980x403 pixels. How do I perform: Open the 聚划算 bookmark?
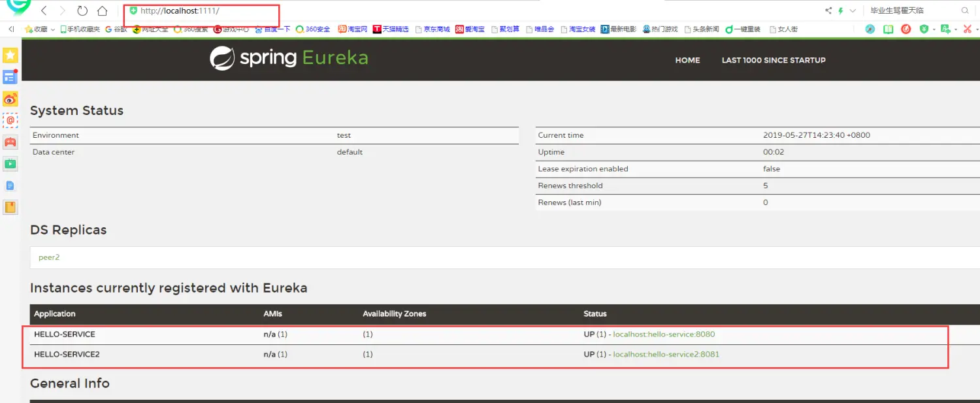pos(505,29)
